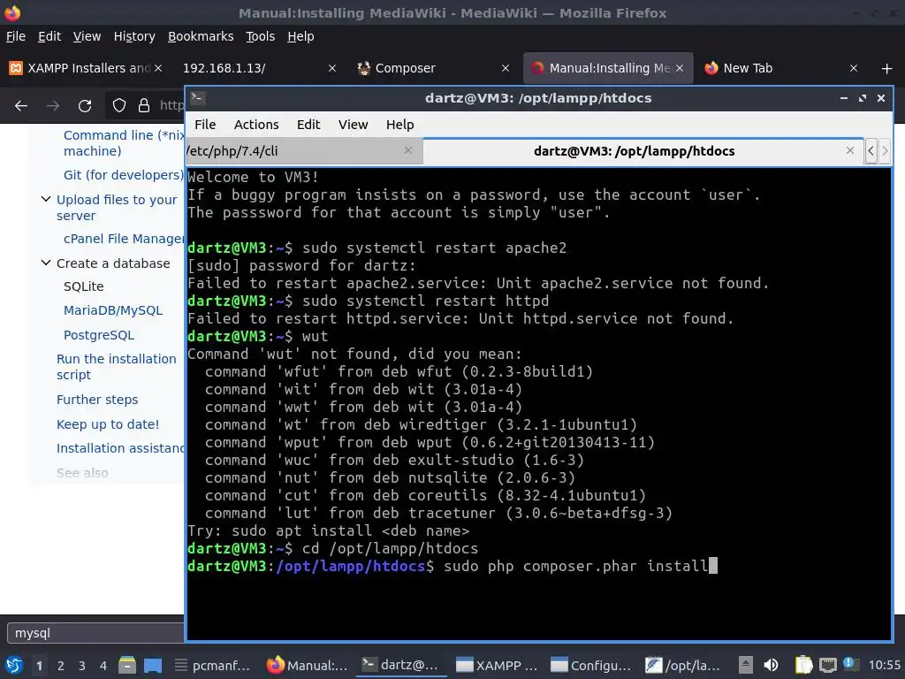
Task: Click the padlock site security icon
Action: pyautogui.click(x=144, y=106)
